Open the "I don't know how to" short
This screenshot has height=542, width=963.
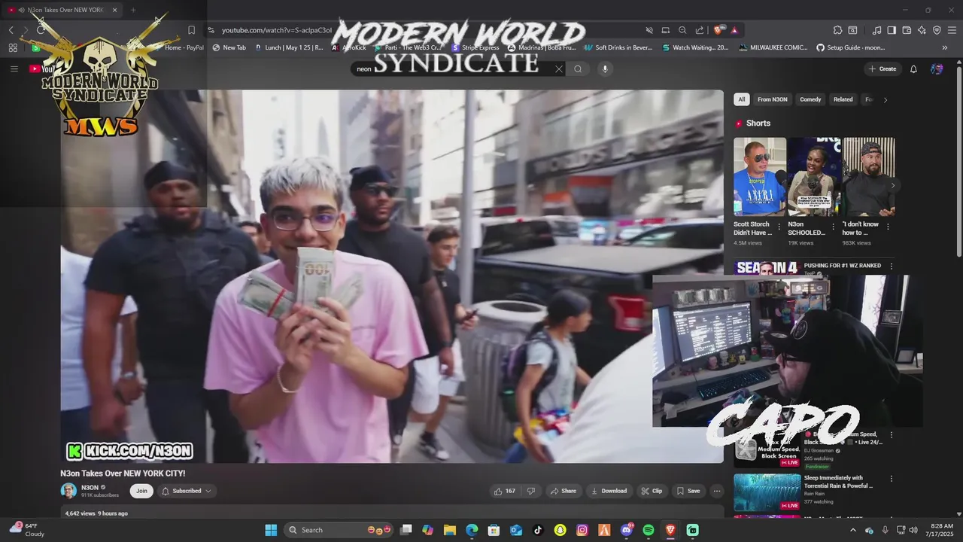click(869, 177)
